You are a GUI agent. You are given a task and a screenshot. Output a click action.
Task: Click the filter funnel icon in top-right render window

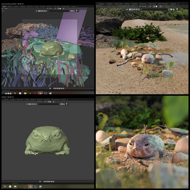177,9
